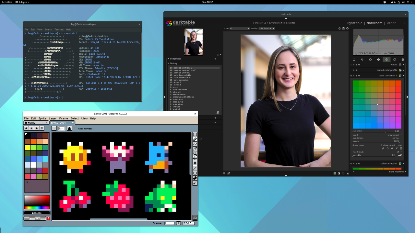Click compress history stack icon in darktable
Viewport: 415px width, 233px height.
(218, 113)
